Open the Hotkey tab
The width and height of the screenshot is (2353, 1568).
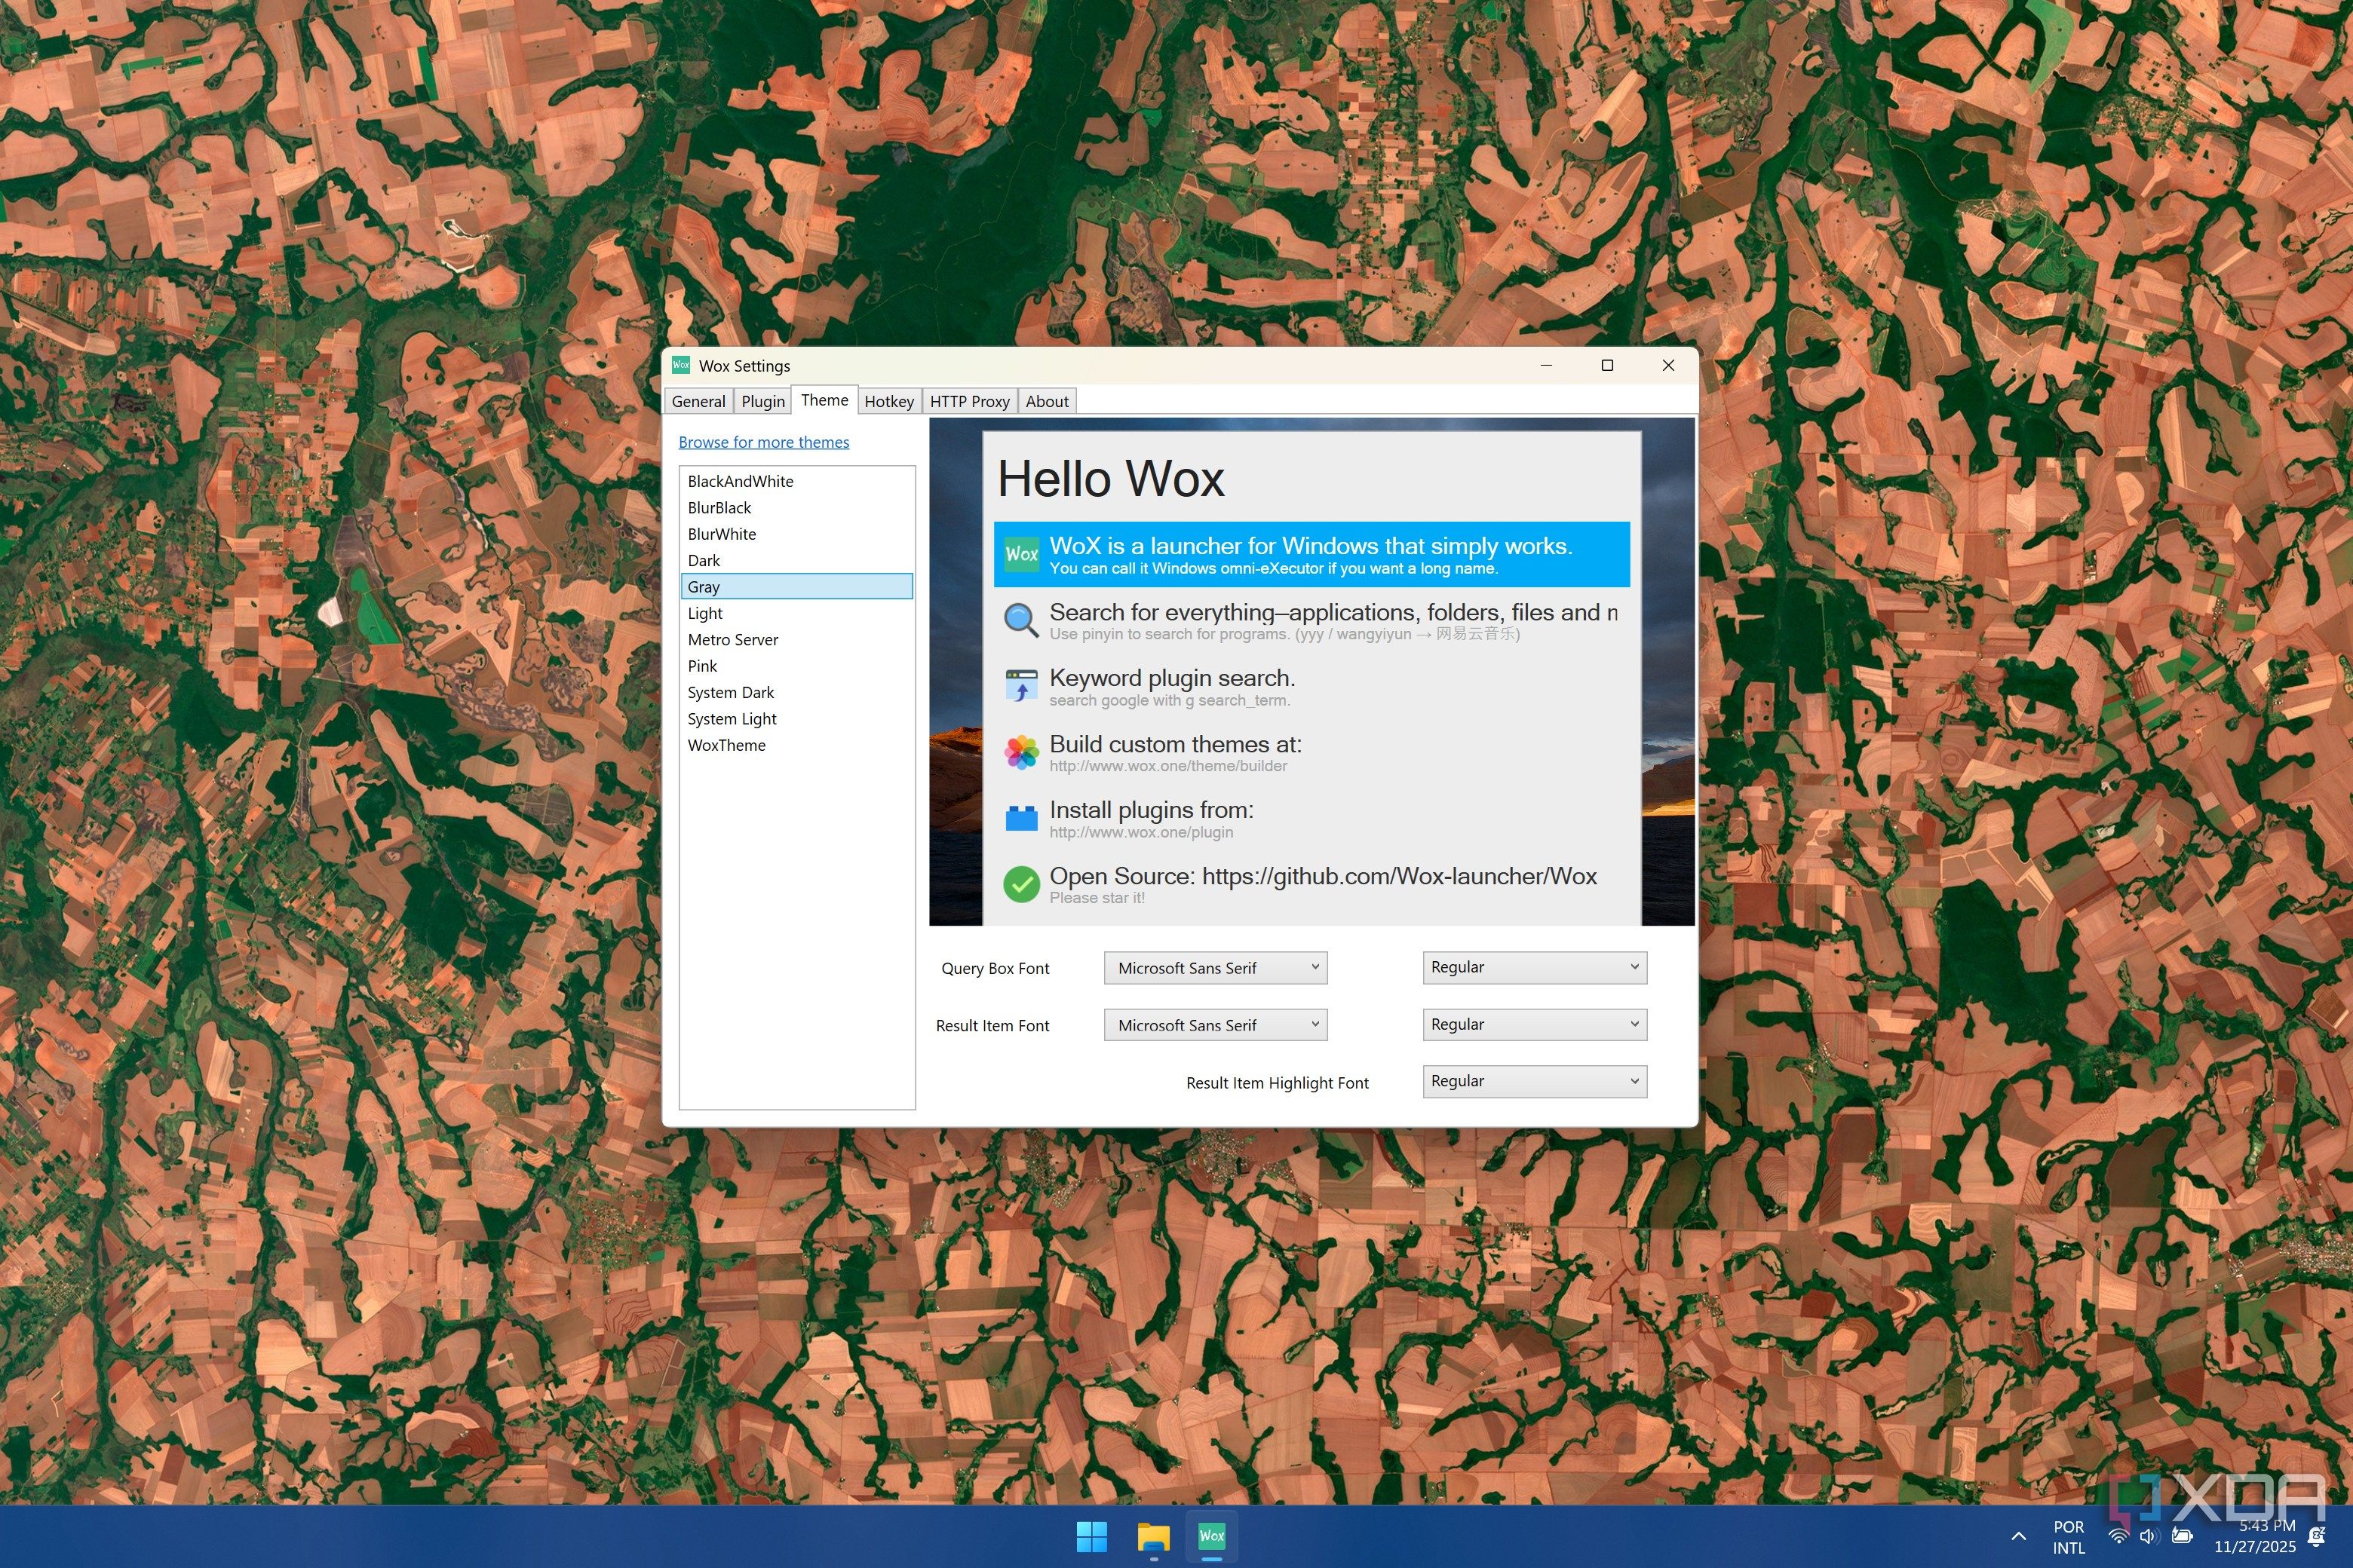pos(889,401)
